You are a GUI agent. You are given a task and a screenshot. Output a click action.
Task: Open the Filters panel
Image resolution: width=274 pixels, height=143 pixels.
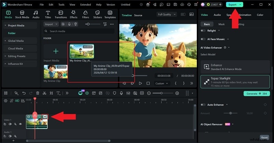pos(85,14)
